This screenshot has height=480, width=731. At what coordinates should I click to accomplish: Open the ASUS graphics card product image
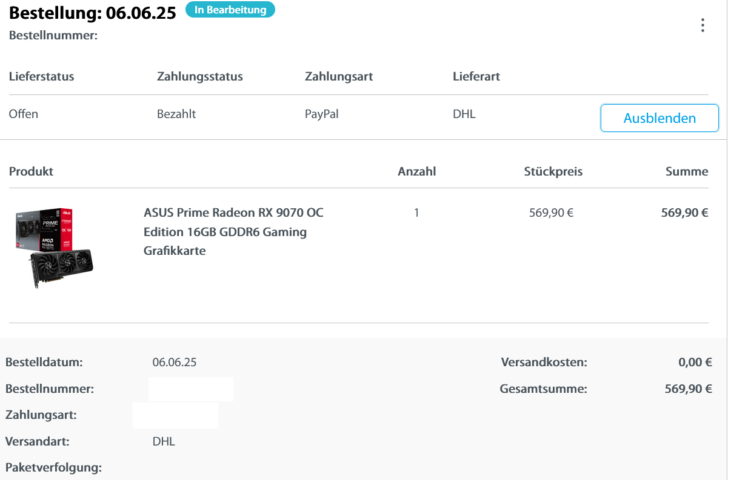(x=56, y=247)
